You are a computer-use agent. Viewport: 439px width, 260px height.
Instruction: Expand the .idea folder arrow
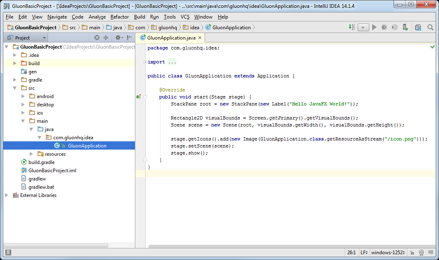coord(15,55)
